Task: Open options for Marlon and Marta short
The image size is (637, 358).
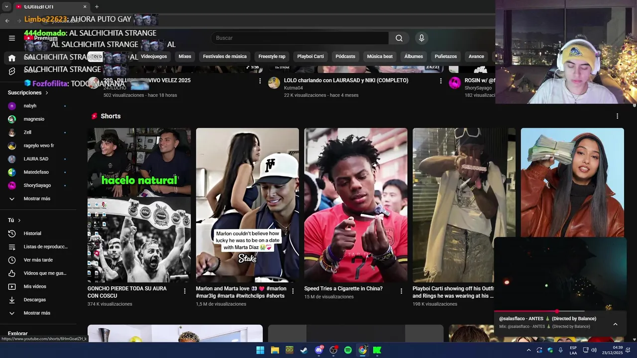Action: [293, 291]
